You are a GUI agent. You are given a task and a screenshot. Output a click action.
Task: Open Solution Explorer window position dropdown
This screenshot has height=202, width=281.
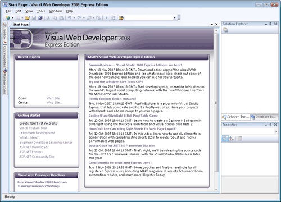[266, 24]
